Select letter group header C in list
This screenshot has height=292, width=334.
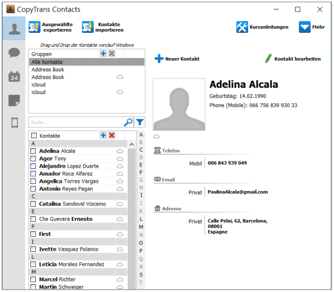point(78,196)
